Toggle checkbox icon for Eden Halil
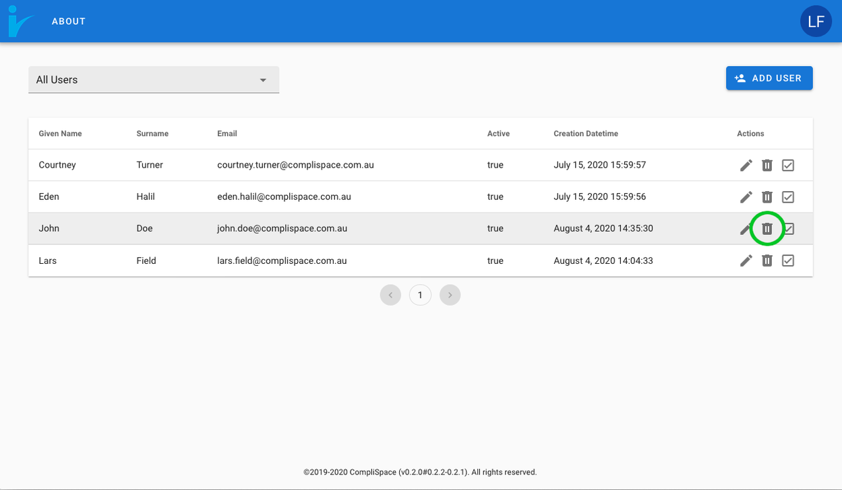 click(x=788, y=197)
